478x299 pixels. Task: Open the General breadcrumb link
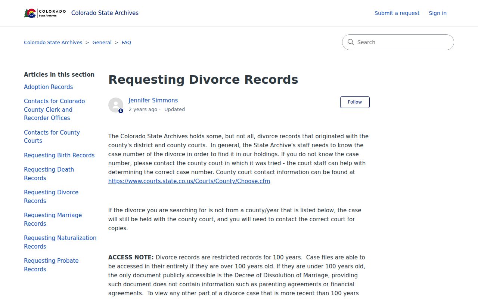pyautogui.click(x=102, y=43)
